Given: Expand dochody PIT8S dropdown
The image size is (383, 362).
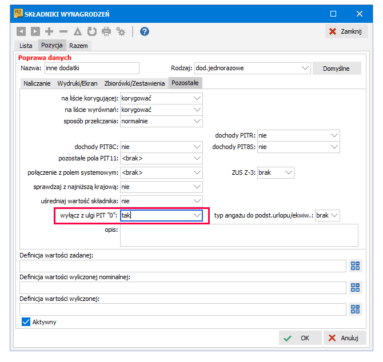Looking at the screenshot, I should [x=334, y=147].
